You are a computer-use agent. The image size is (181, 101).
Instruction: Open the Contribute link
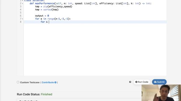48,82
